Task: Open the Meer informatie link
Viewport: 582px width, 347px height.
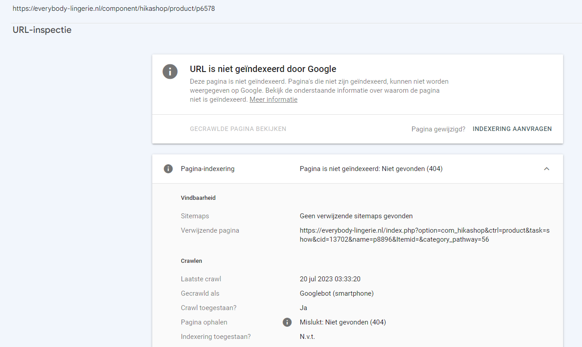Action: click(x=273, y=99)
